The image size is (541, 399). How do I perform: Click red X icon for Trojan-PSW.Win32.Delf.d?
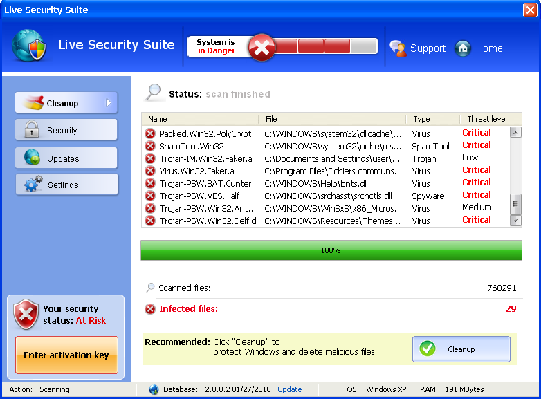149,221
